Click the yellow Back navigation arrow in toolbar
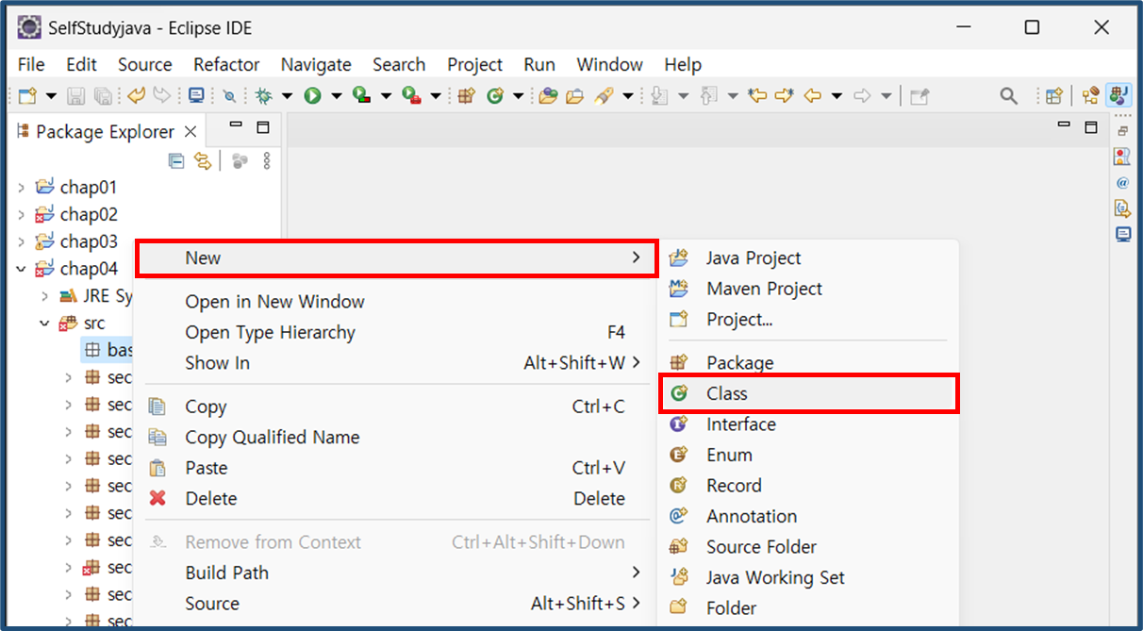Viewport: 1143px width, 631px height. coord(812,95)
